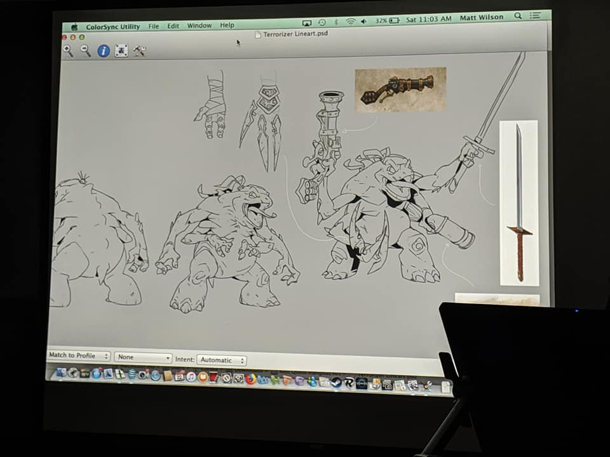Click the Wi-Fi status icon
610x457 pixels.
(351, 22)
